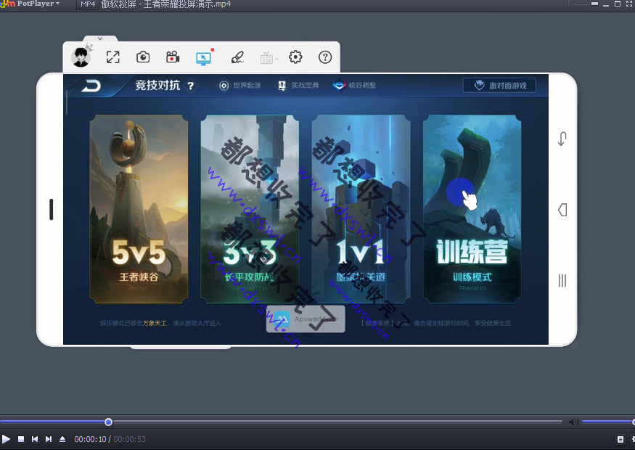Stop the video playback
The image size is (635, 450).
[x=21, y=439]
